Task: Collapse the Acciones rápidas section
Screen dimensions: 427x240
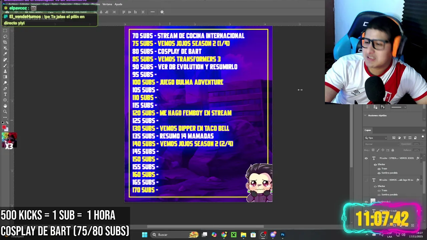Action: [365, 115]
